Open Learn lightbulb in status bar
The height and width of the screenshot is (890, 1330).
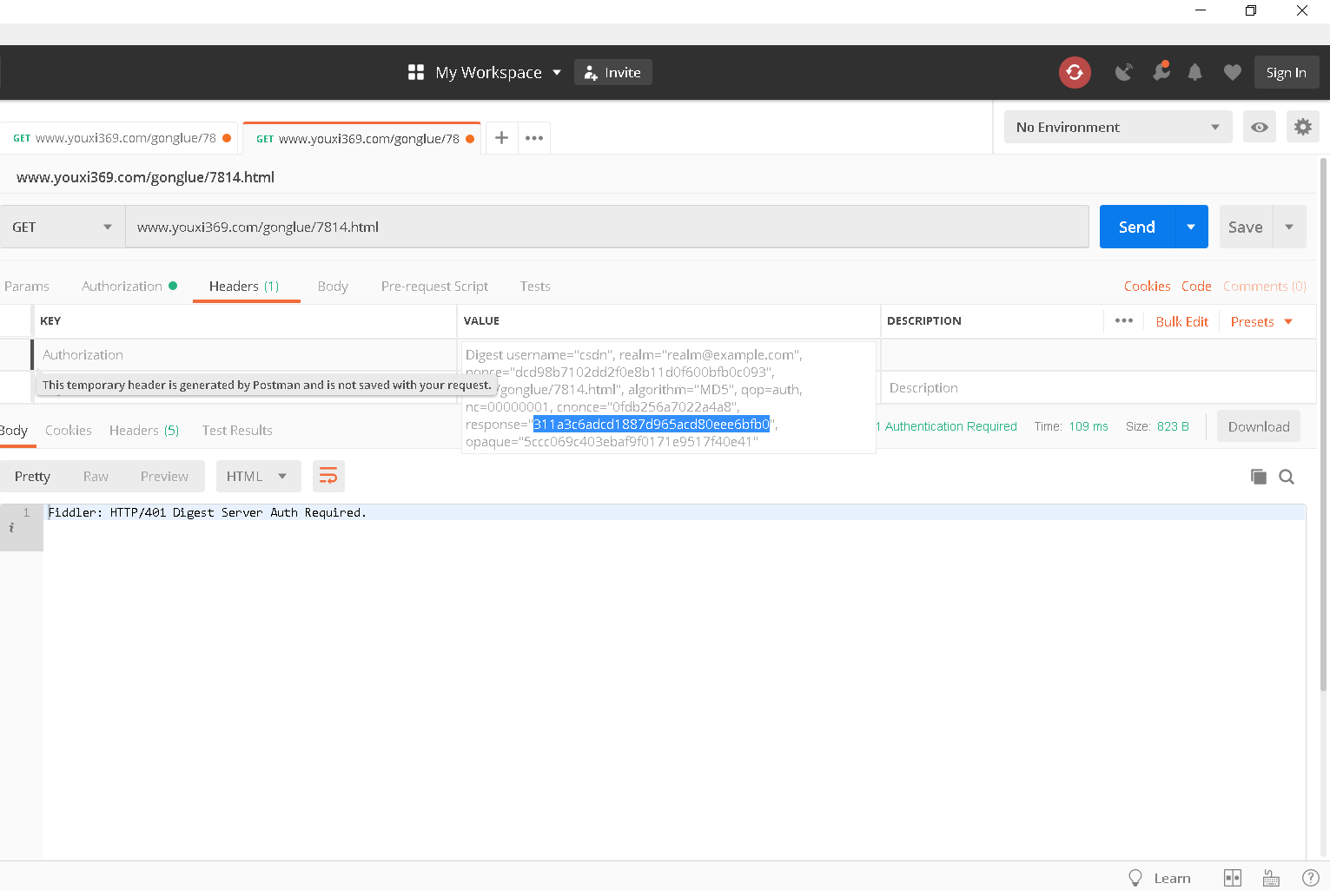[x=1135, y=878]
